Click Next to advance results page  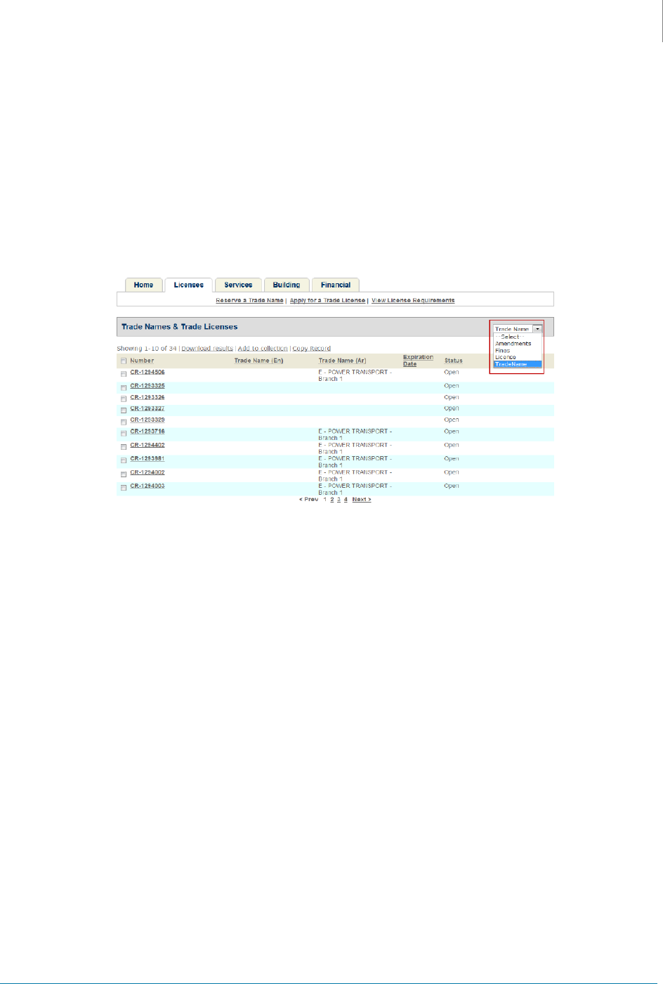(362, 500)
